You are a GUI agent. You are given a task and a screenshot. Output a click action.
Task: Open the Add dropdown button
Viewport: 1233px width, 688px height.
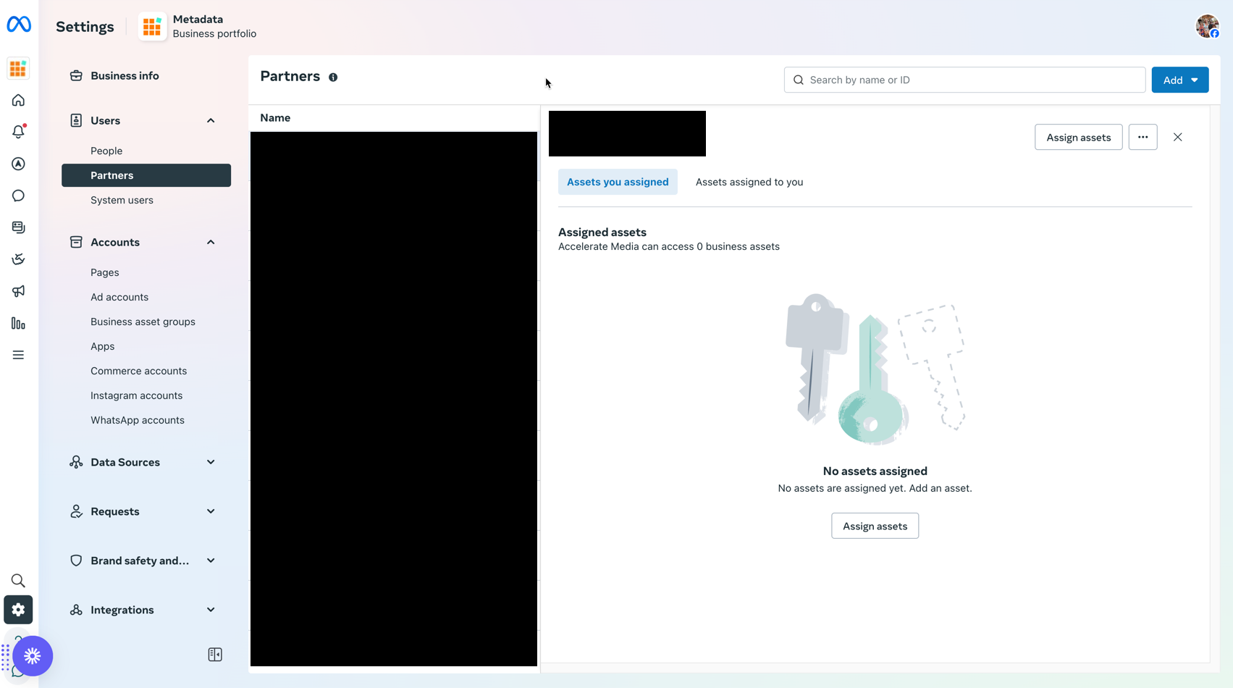coord(1179,80)
